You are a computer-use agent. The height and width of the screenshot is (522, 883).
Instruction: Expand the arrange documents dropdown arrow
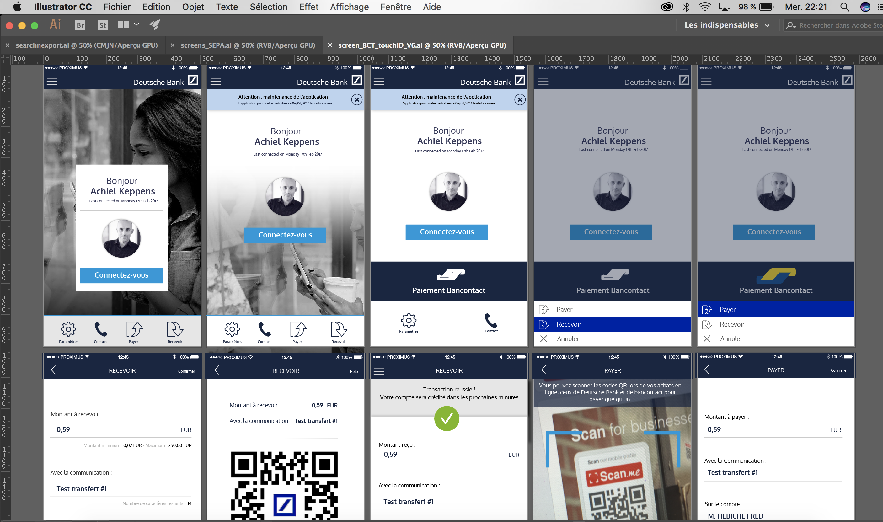[x=136, y=24]
